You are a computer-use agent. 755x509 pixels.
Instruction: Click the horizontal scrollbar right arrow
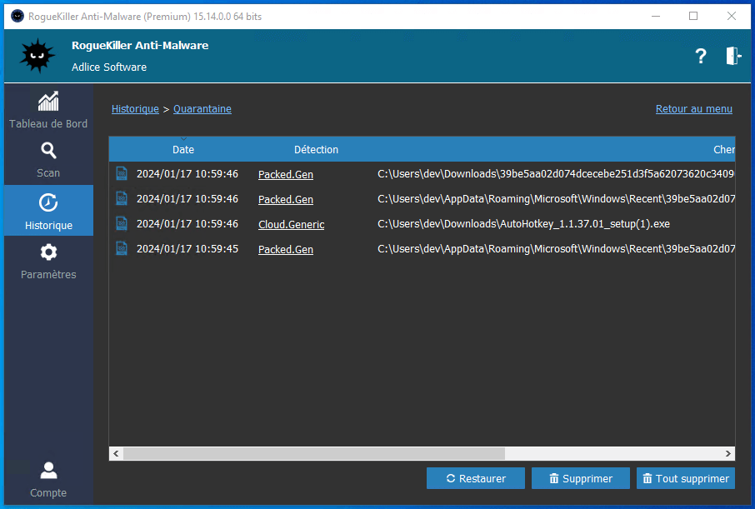728,454
